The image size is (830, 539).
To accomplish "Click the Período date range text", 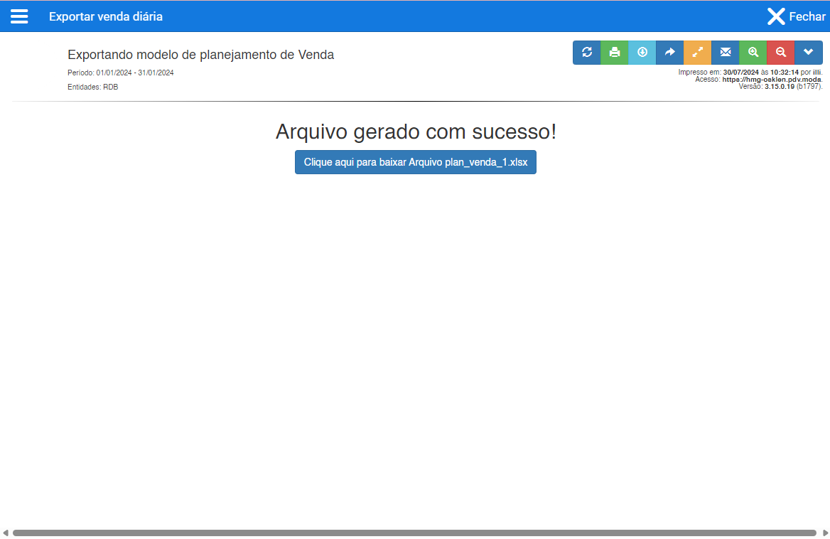I will click(121, 73).
